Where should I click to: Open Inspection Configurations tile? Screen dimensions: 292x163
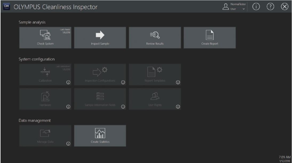pos(100,75)
